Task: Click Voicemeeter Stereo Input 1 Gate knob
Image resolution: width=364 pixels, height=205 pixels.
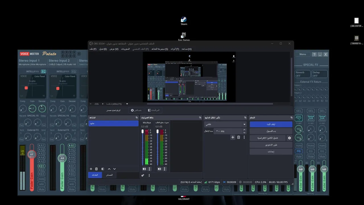Action: tap(32, 108)
